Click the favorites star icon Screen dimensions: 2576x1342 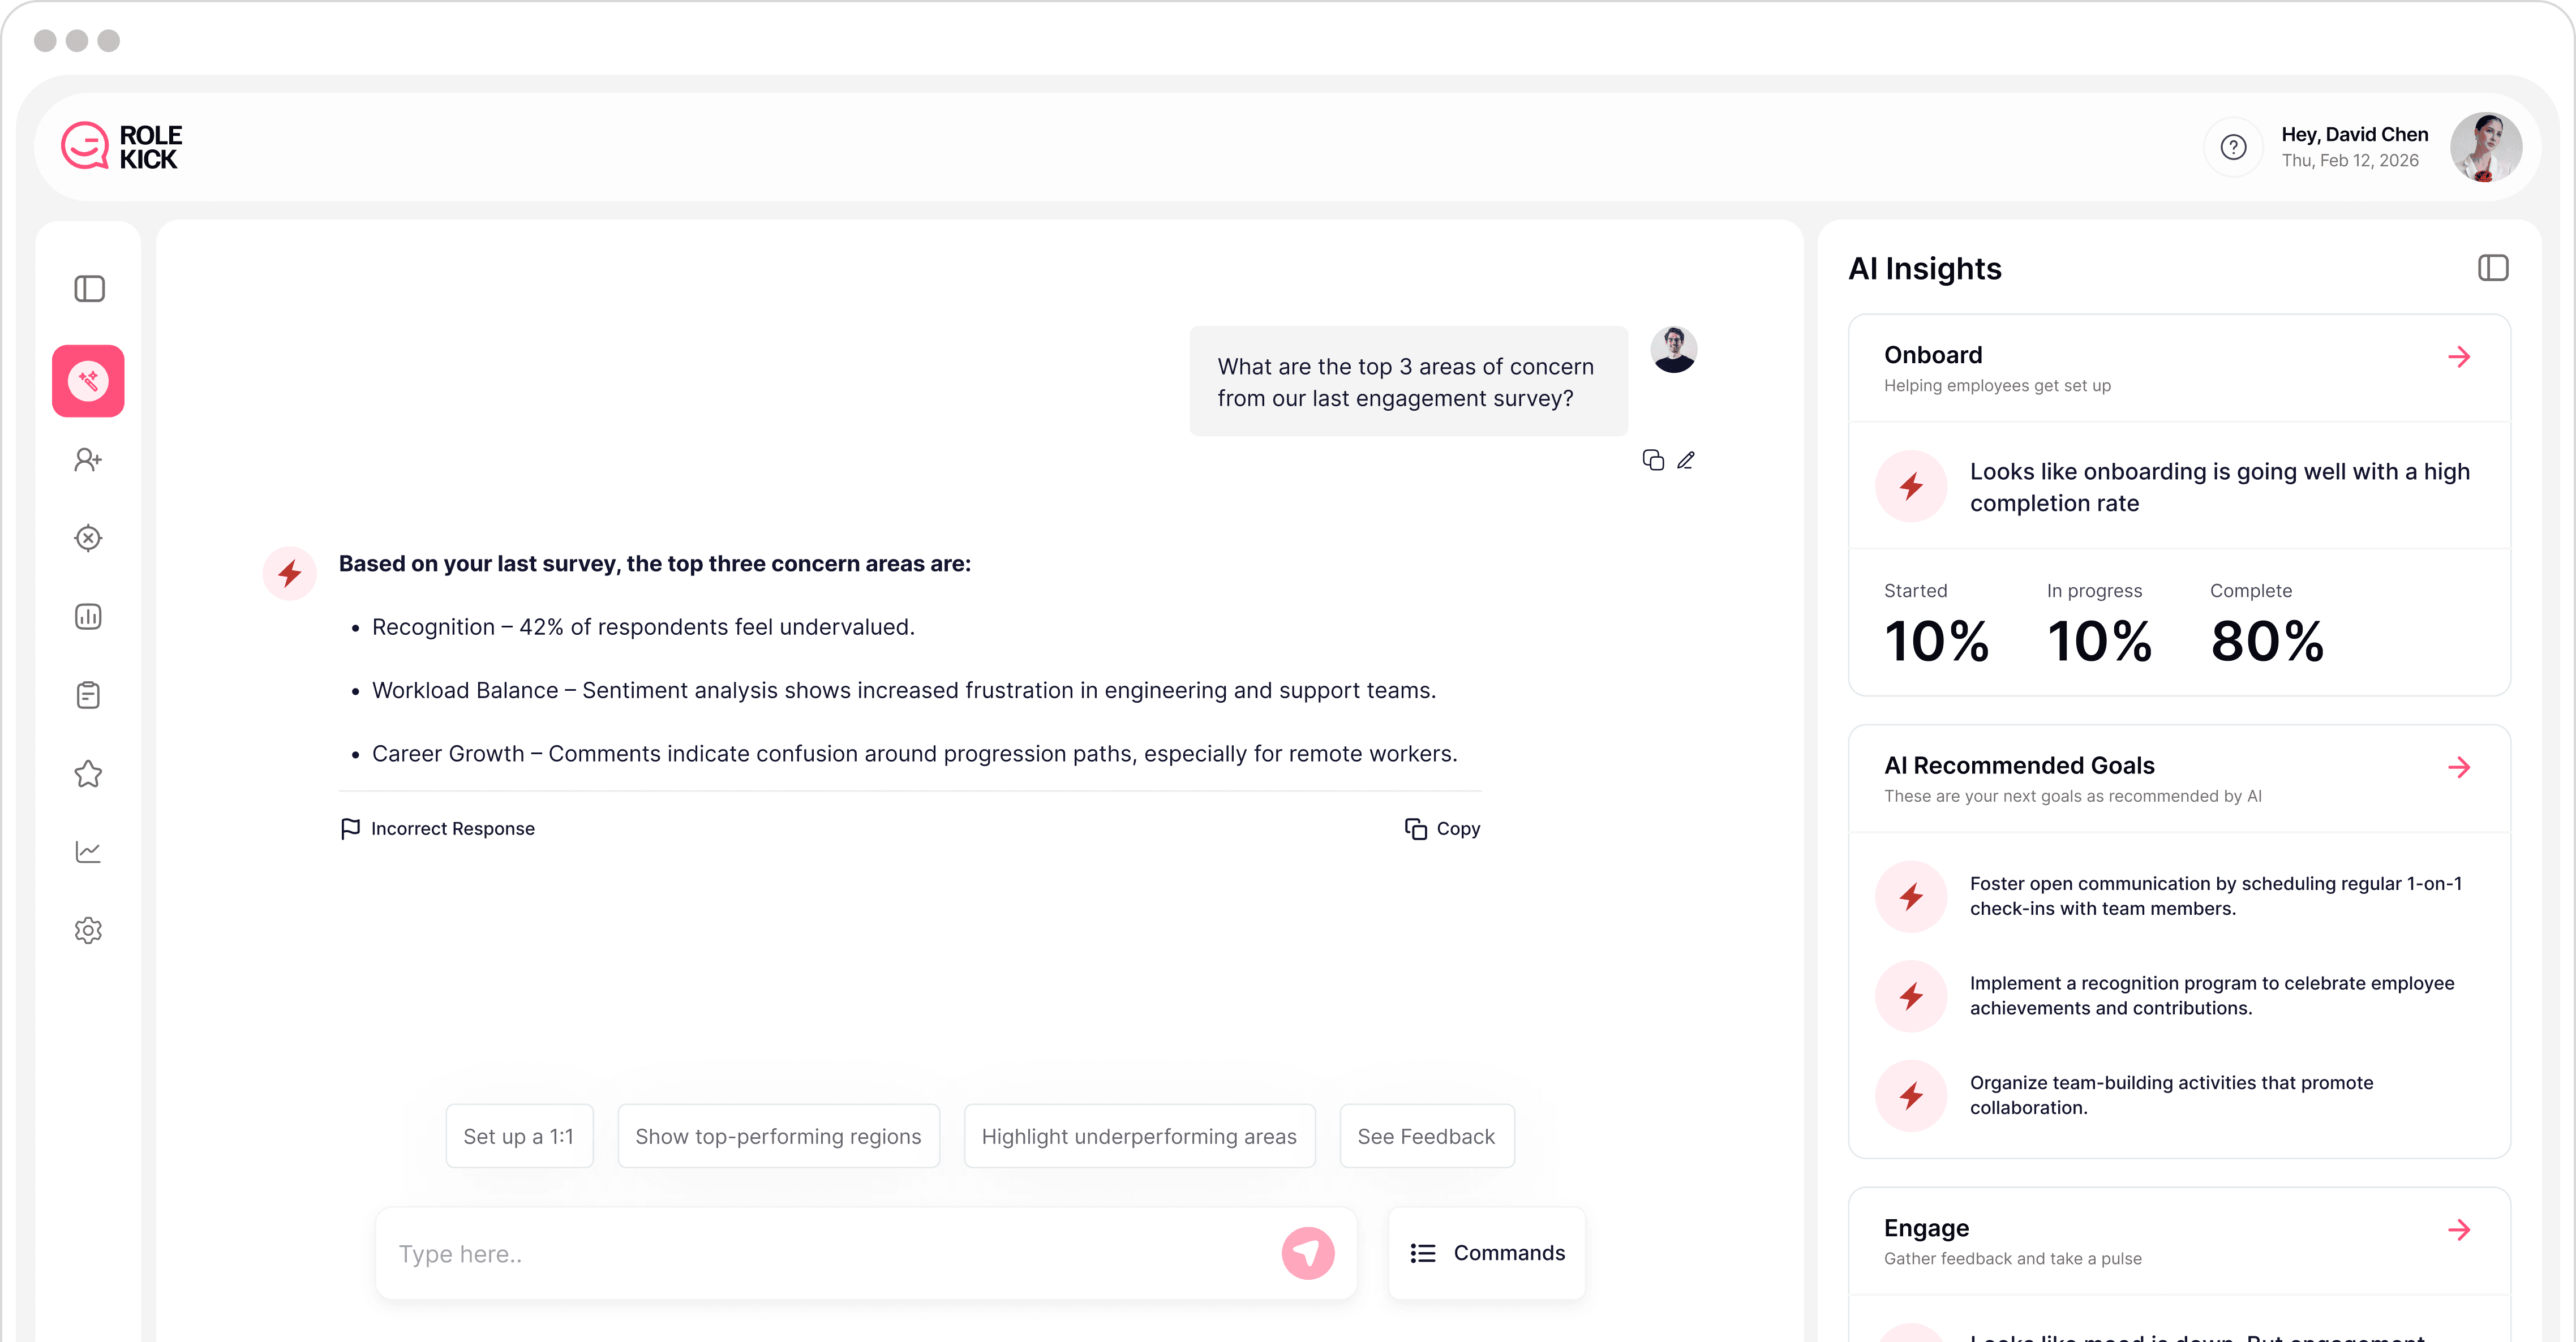point(88,773)
